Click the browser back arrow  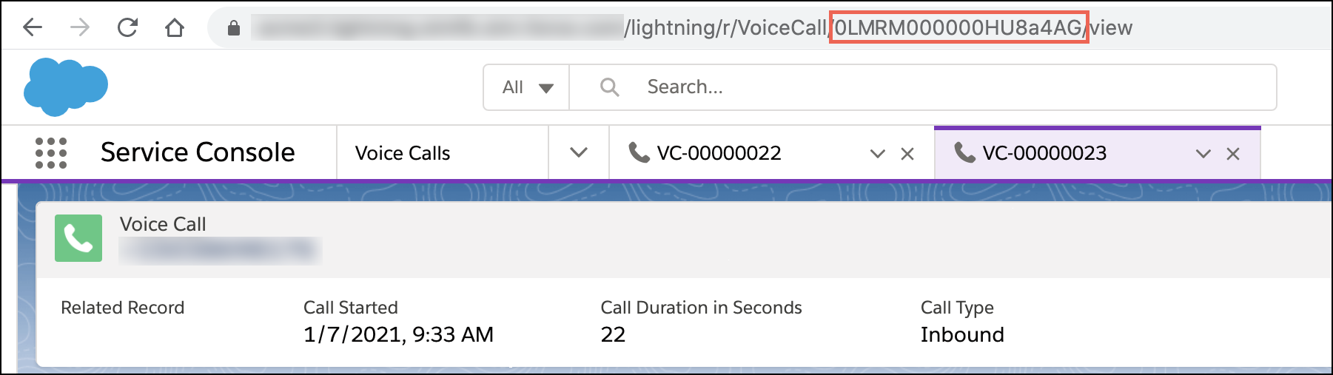click(x=33, y=28)
